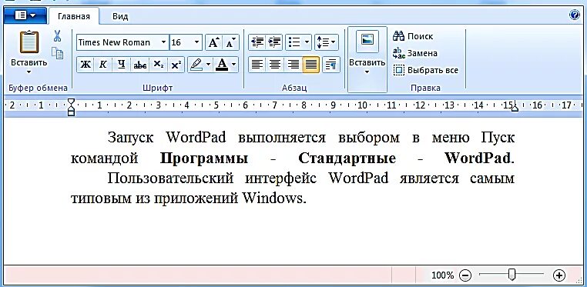This screenshot has width=587, height=287.
Task: Grow font size with the large A button
Action: 213,42
